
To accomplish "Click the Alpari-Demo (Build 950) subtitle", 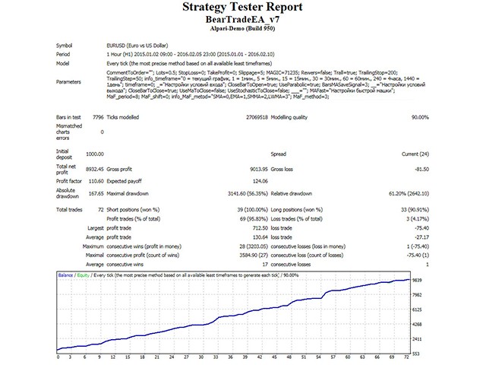I will click(x=242, y=29).
